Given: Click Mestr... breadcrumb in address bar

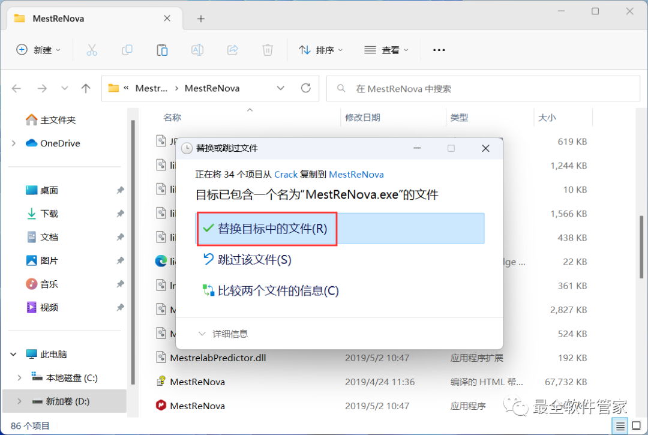Looking at the screenshot, I should click(151, 88).
